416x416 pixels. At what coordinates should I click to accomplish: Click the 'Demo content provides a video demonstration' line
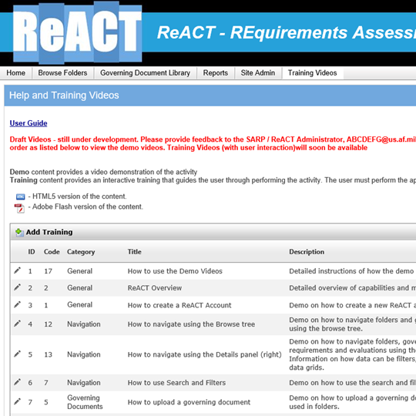(103, 172)
